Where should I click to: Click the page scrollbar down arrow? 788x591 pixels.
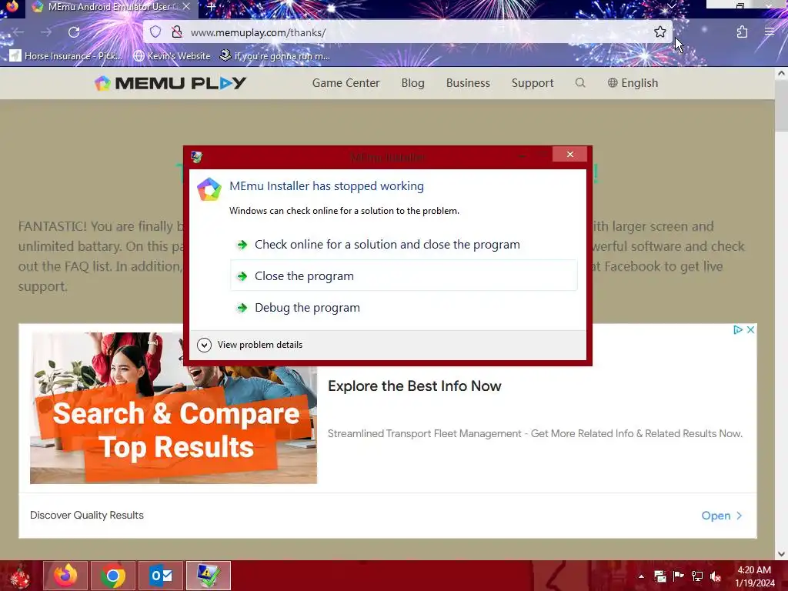click(x=781, y=554)
